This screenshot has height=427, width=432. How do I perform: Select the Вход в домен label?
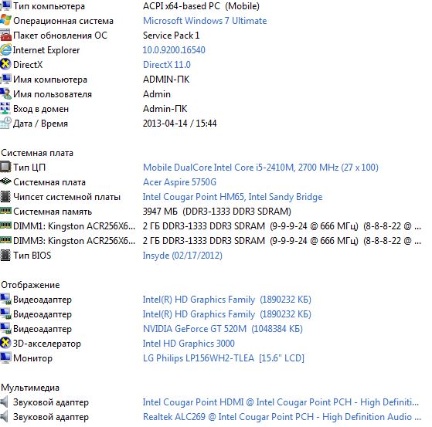[41, 109]
